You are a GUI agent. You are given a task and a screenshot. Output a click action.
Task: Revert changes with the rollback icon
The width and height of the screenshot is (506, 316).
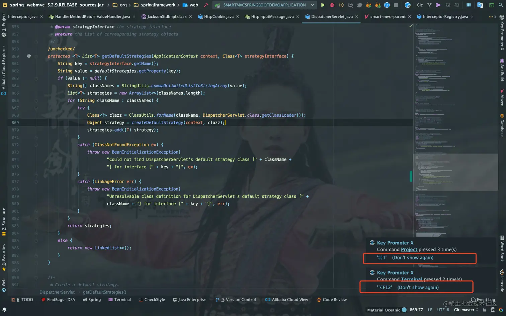pos(457,5)
